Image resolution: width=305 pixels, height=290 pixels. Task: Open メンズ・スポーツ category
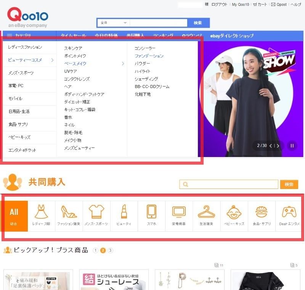click(21, 73)
